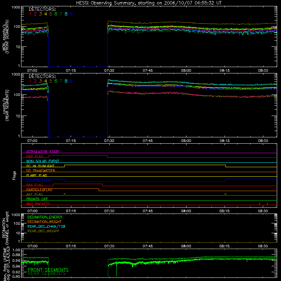Click '10' y-axis label of rear segments plot
The width and height of the screenshot is (281, 281).
pos(18,116)
